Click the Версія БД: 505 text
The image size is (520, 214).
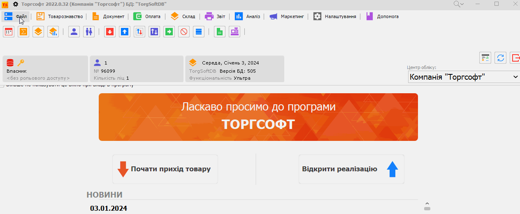pos(238,71)
